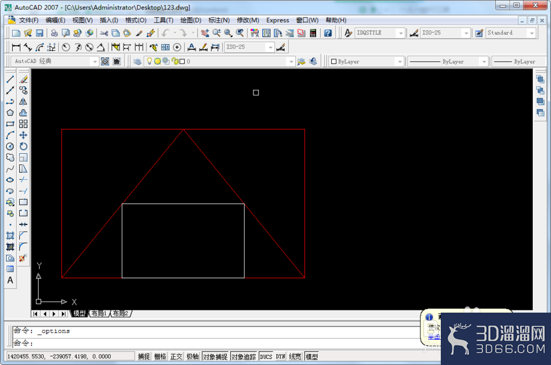Open the QuickCalc calculator icon

313,33
